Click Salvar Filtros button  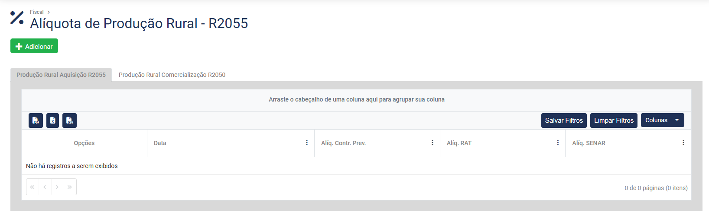coord(564,121)
